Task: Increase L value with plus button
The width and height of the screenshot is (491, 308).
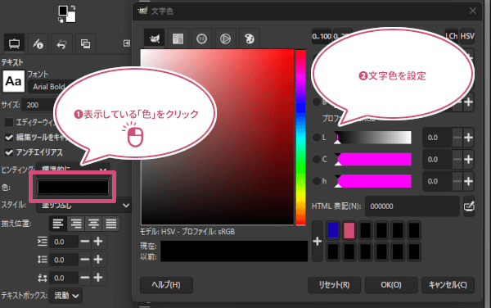Action: click(x=468, y=138)
